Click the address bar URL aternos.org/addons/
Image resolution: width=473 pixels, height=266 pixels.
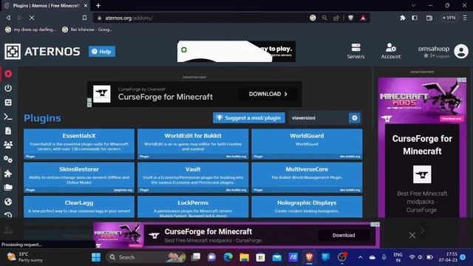129,18
